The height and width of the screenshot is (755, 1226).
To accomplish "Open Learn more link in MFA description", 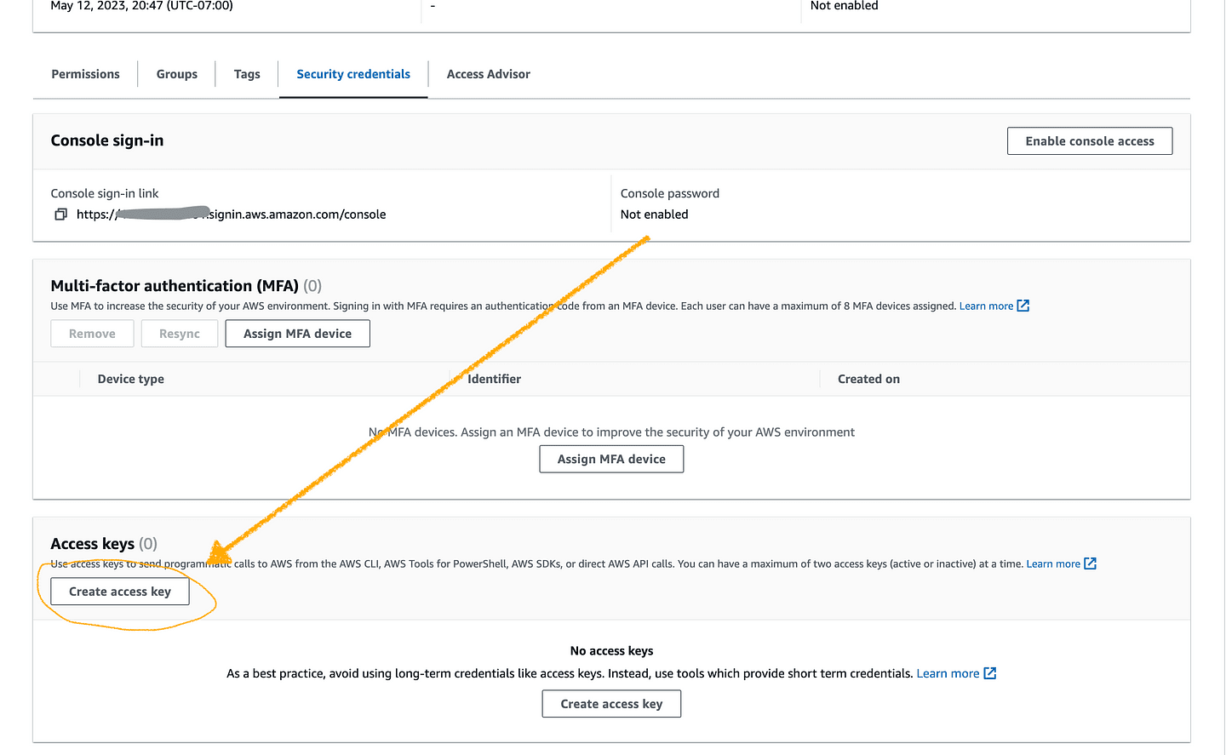I will 986,306.
